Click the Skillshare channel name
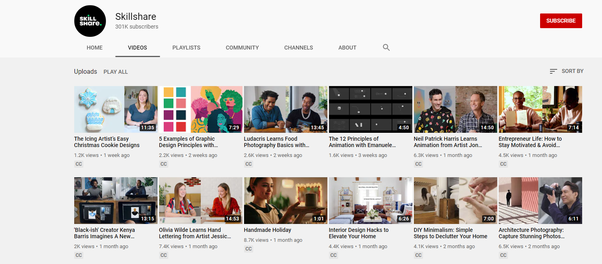Screen dimensions: 602x264 136,17
